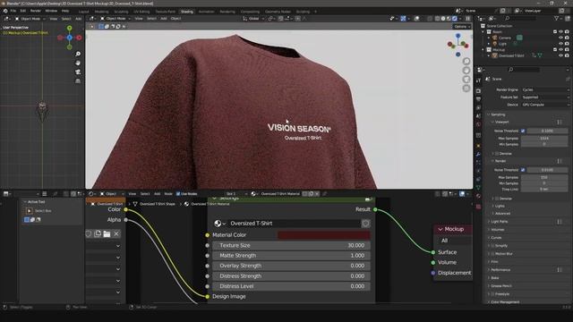Click Add in the shader editor header
The width and height of the screenshot is (573, 322).
tap(158, 194)
